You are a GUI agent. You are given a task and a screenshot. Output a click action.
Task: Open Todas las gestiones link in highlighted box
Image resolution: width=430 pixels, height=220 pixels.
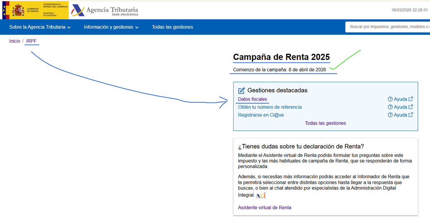[325, 123]
